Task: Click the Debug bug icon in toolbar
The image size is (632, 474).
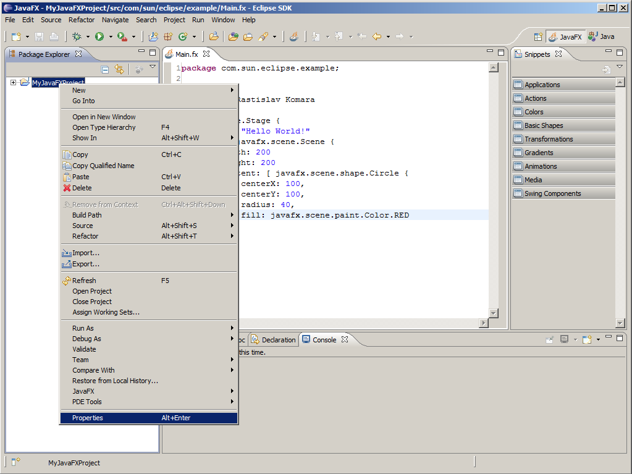Action: 77,37
